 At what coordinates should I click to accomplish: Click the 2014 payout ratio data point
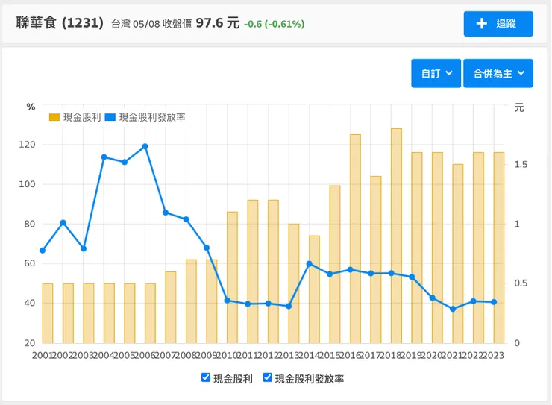point(310,263)
